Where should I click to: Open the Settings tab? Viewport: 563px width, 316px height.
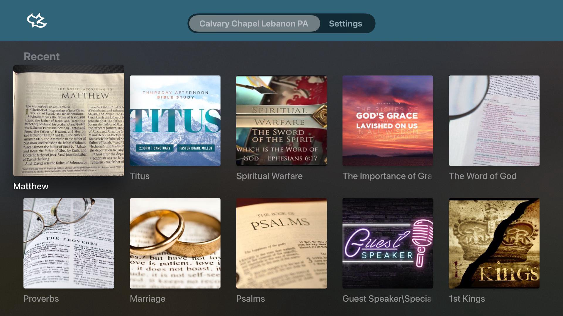[x=345, y=23]
